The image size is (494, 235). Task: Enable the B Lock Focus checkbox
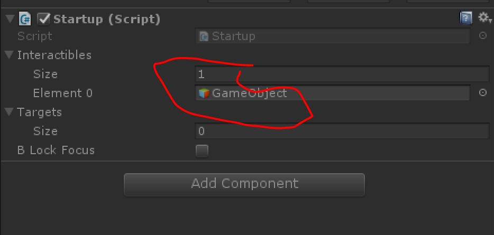(x=202, y=151)
